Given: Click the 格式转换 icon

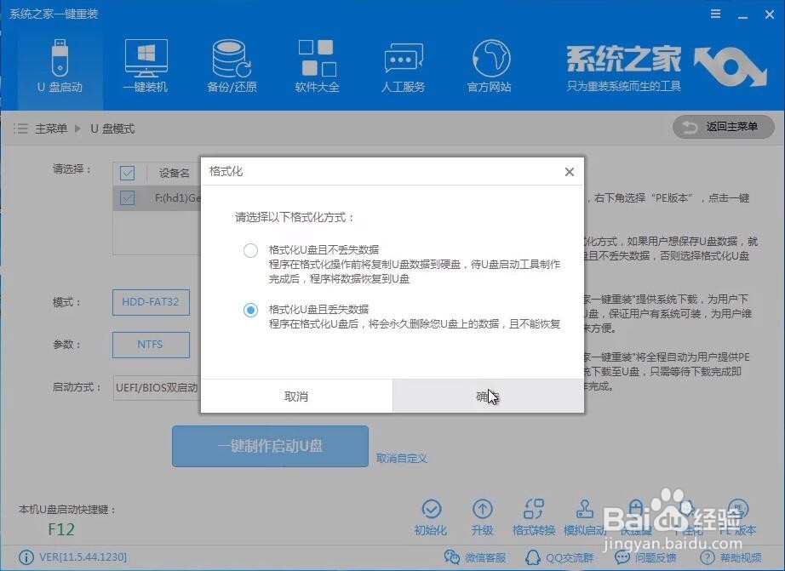Looking at the screenshot, I should click(534, 517).
